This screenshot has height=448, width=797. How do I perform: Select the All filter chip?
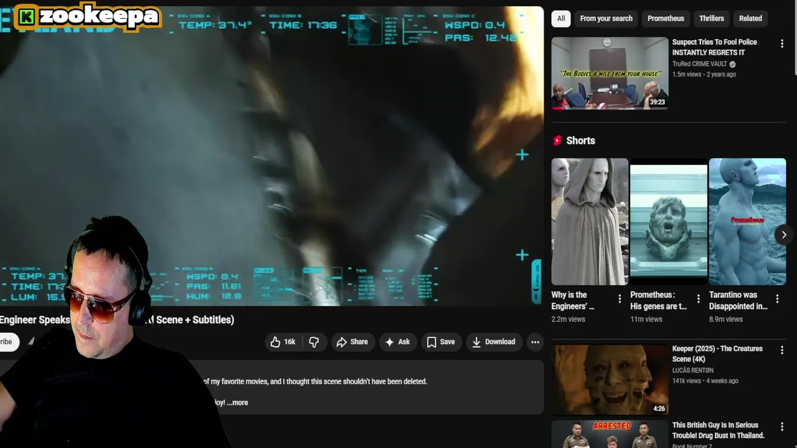click(x=561, y=19)
